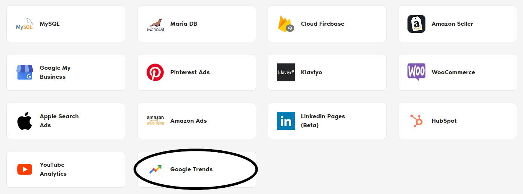Click the YouTube play button icon
Image resolution: width=523 pixels, height=194 pixels.
click(x=25, y=169)
